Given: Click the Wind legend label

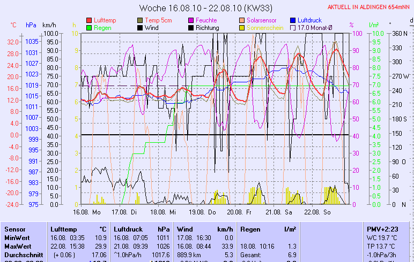Looking at the screenshot, I should (151, 27).
